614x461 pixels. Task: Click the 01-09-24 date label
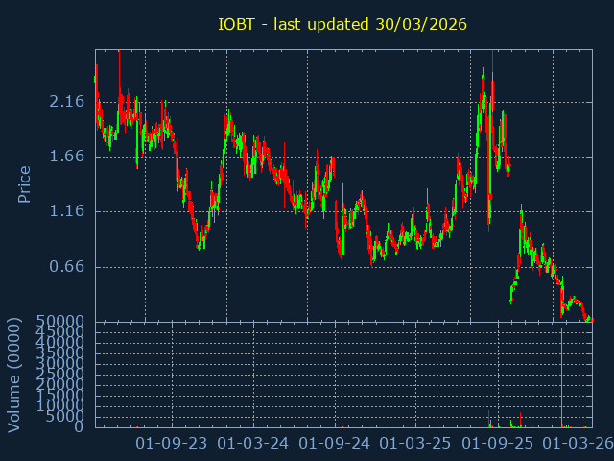click(x=335, y=444)
